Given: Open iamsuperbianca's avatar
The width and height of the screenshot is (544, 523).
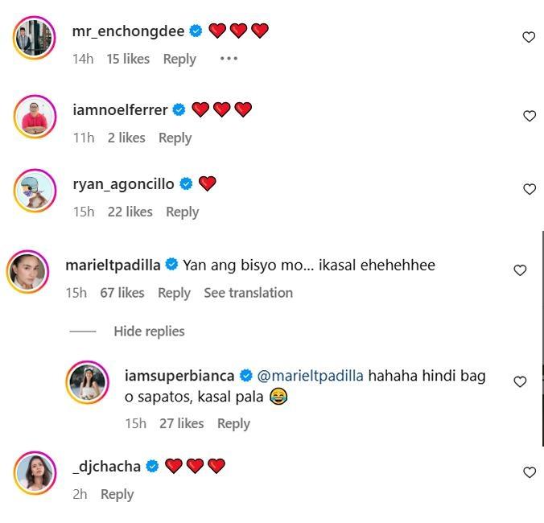Looking at the screenshot, I should (87, 381).
